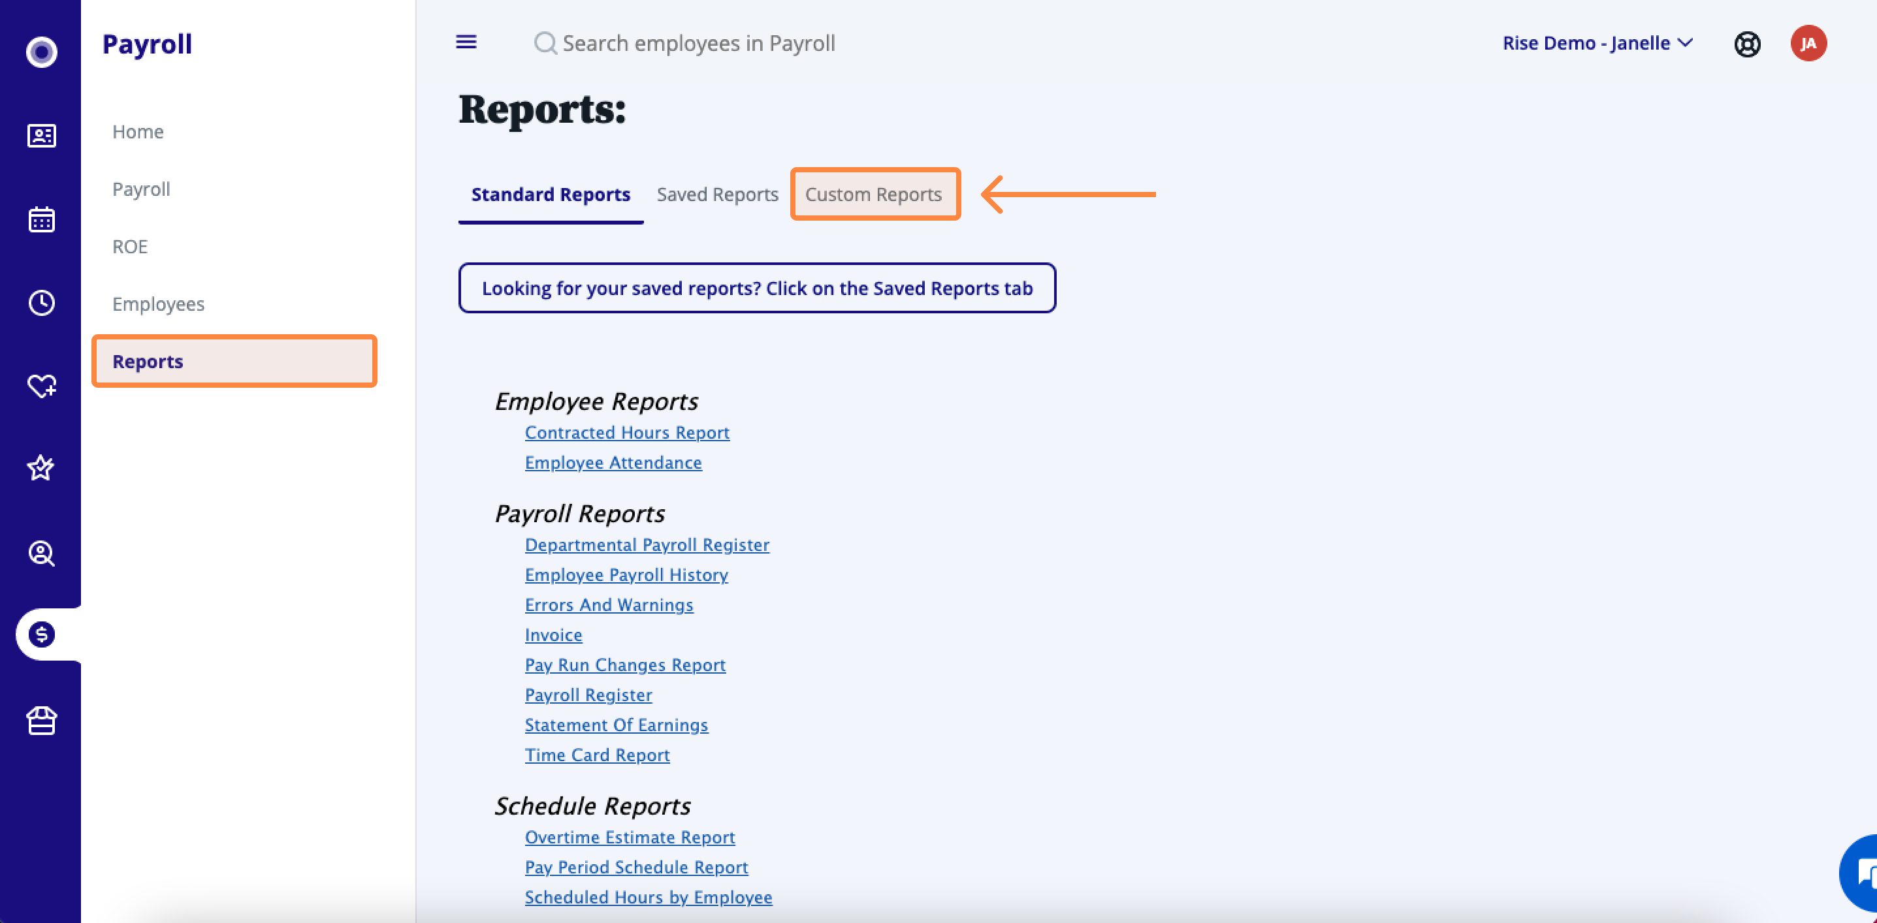1877x923 pixels.
Task: Open the JA user avatar
Action: pos(1808,43)
